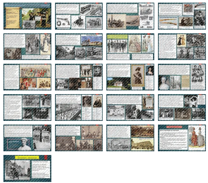Select the slide with green text box and men in top hats
The width and height of the screenshot is (208, 183).
pyautogui.click(x=130, y=47)
